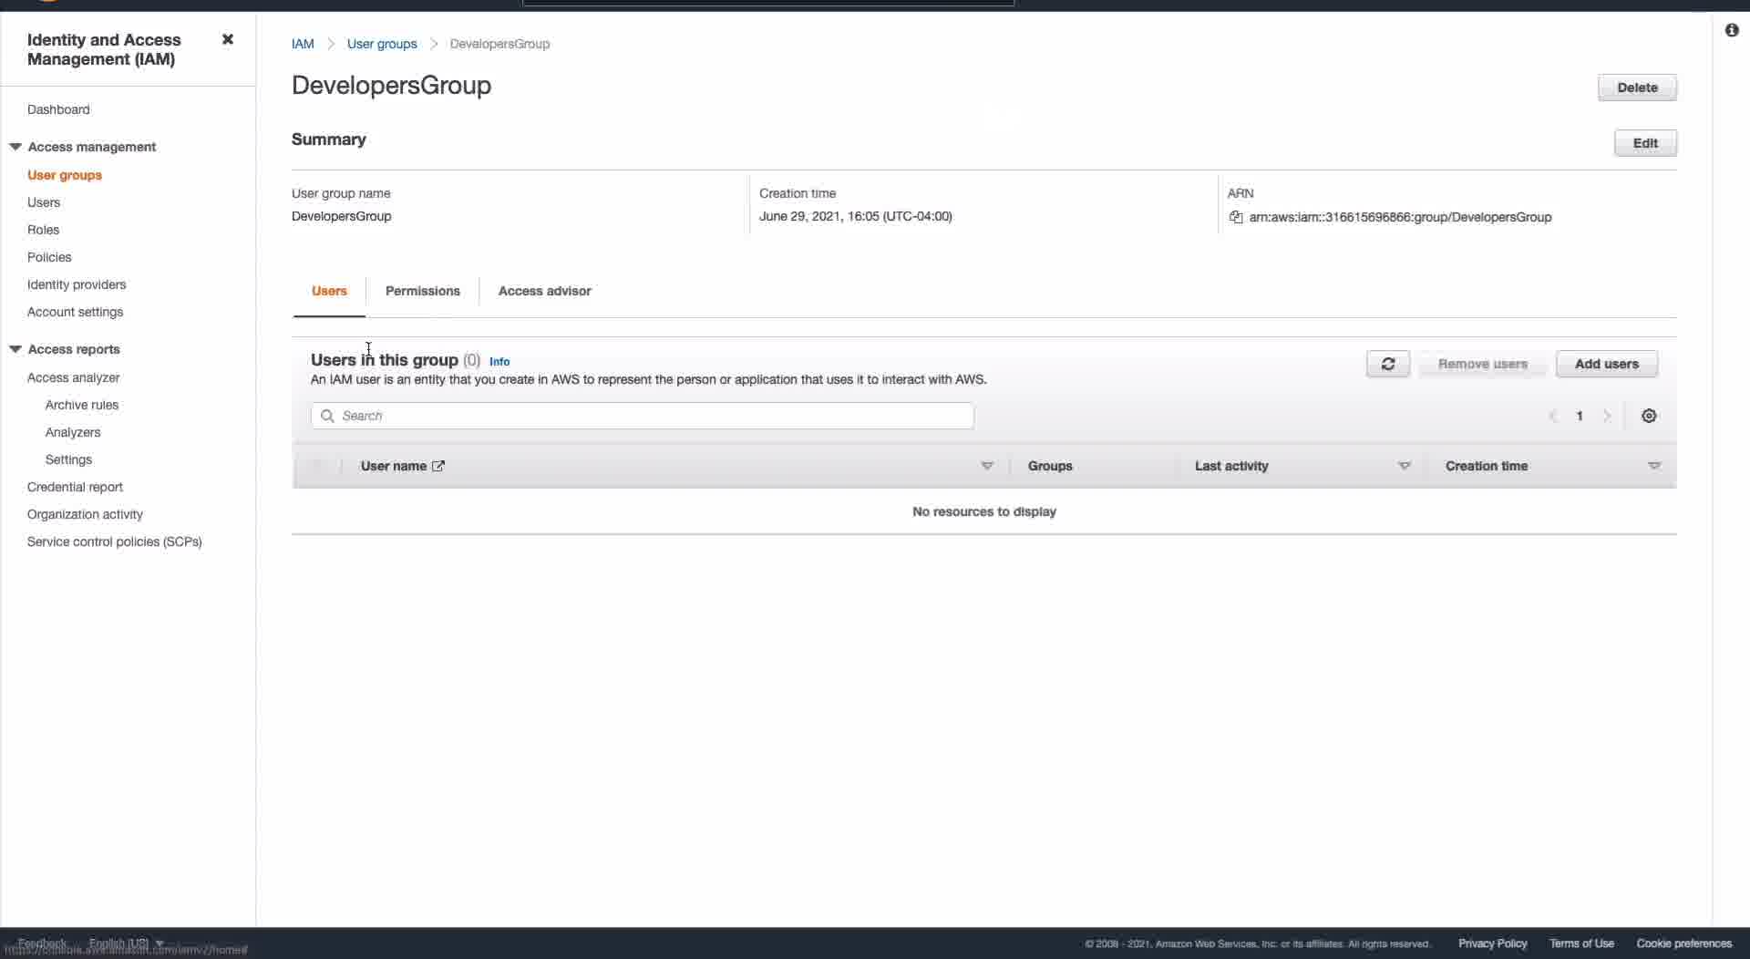Navigate to User groups breadcrumb link

pos(382,44)
